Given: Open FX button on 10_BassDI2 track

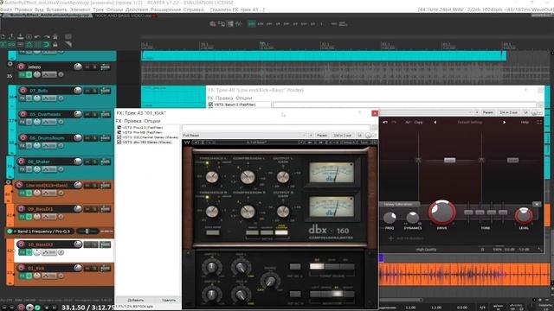Looking at the screenshot, I should click(x=23, y=252).
